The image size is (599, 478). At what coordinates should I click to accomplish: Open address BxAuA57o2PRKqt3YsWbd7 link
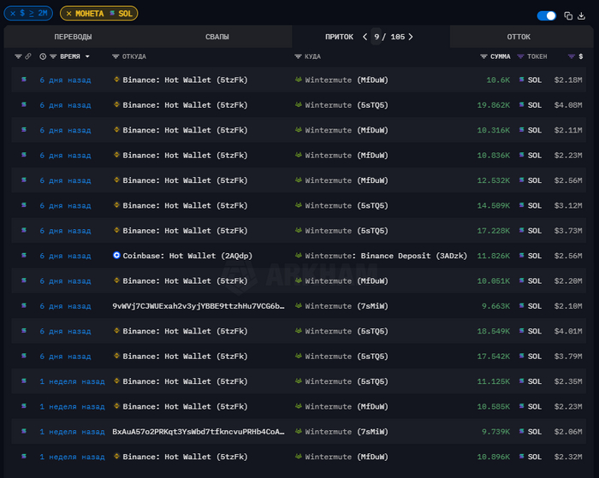(x=199, y=432)
